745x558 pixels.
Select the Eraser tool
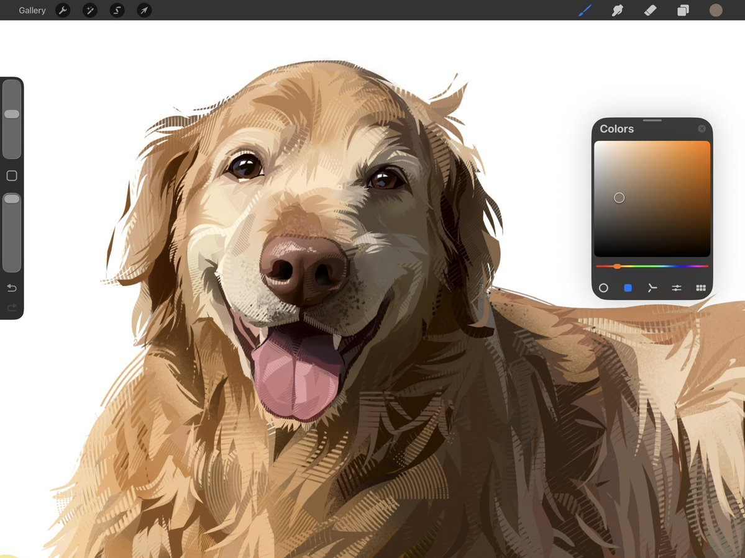pyautogui.click(x=650, y=10)
